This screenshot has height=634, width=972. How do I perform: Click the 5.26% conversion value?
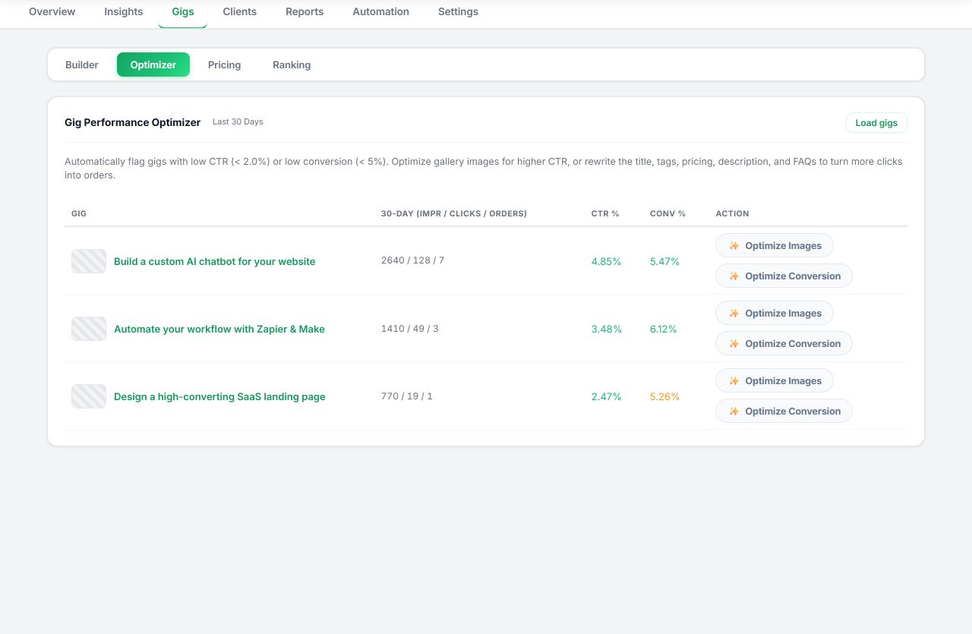(x=664, y=396)
